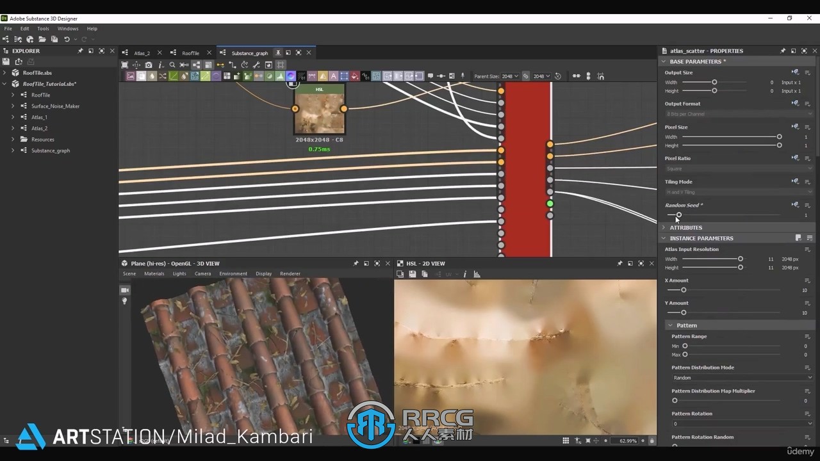Switch to the Atlas_2 graph tab

142,53
